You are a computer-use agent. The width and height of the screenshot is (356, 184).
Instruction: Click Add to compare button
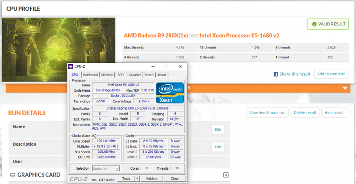[x=331, y=74]
